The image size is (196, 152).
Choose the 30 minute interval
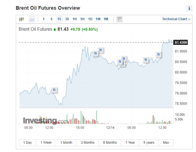(x=67, y=19)
